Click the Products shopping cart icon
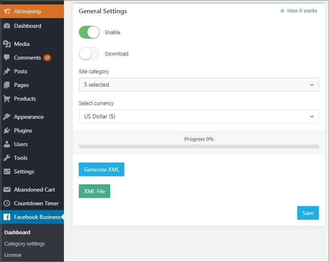329x262 pixels. pos(7,99)
